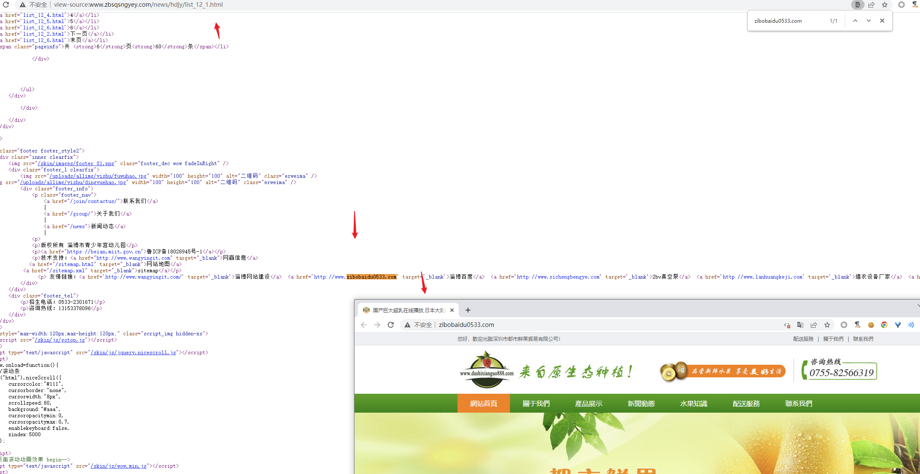
Task: Open jquery.nicescroll.js source link
Action: click(x=133, y=353)
